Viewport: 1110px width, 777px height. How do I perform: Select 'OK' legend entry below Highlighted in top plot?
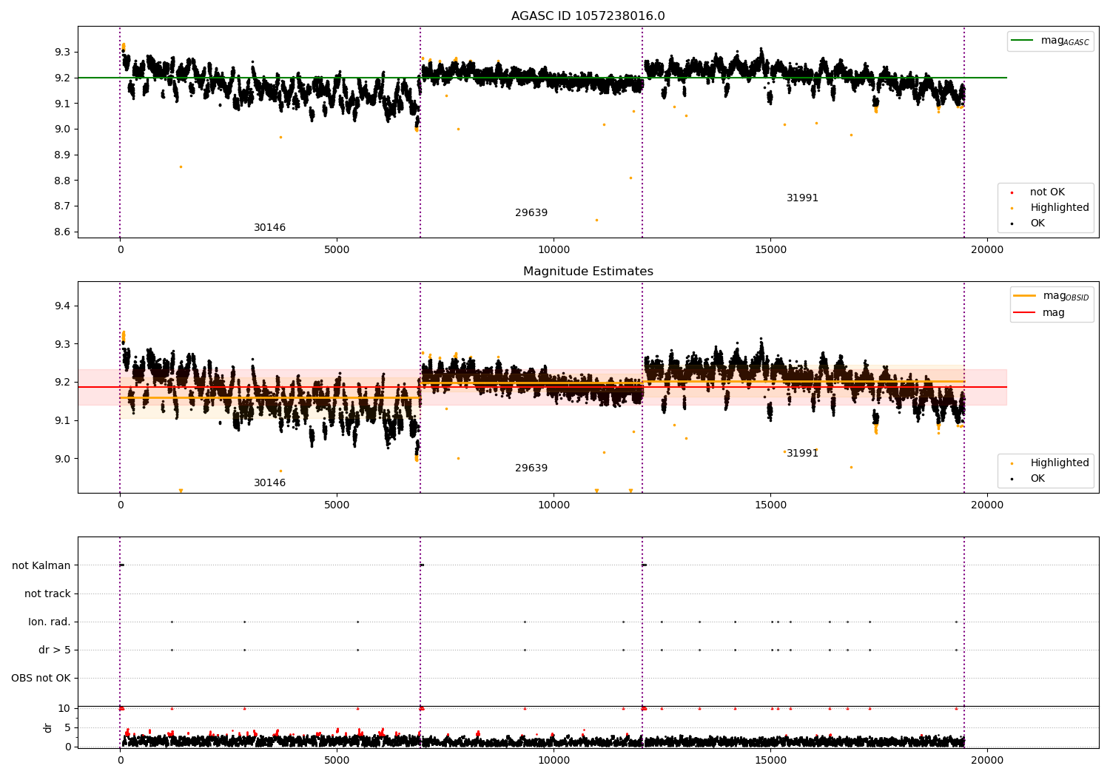pos(1037,223)
